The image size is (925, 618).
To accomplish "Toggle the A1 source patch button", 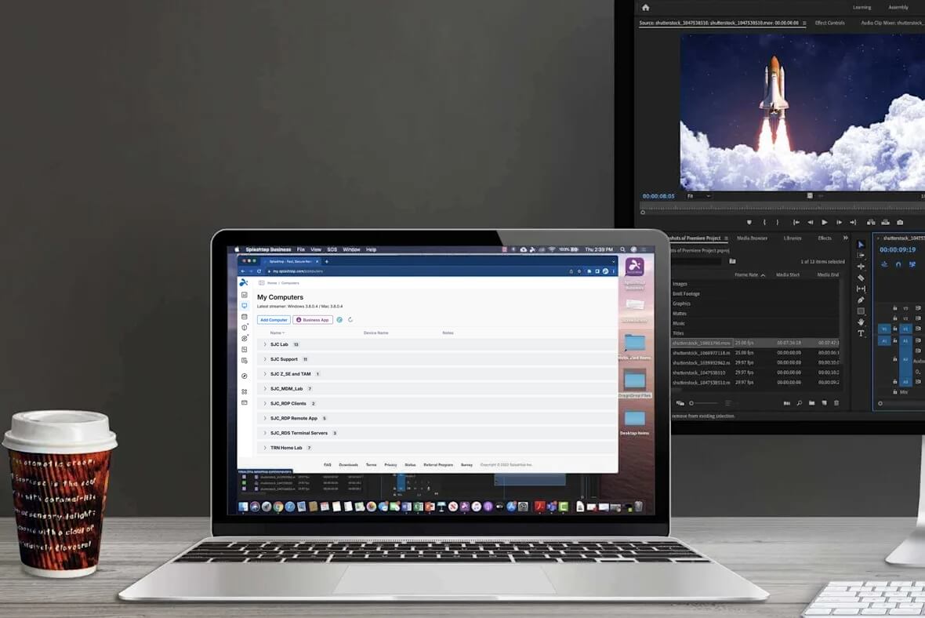I will (x=883, y=340).
